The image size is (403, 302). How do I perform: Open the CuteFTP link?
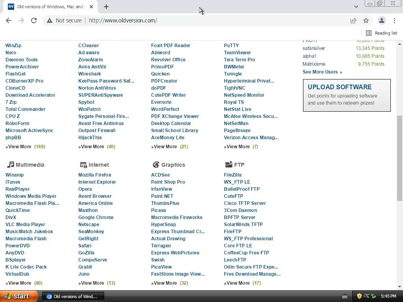[233, 196]
